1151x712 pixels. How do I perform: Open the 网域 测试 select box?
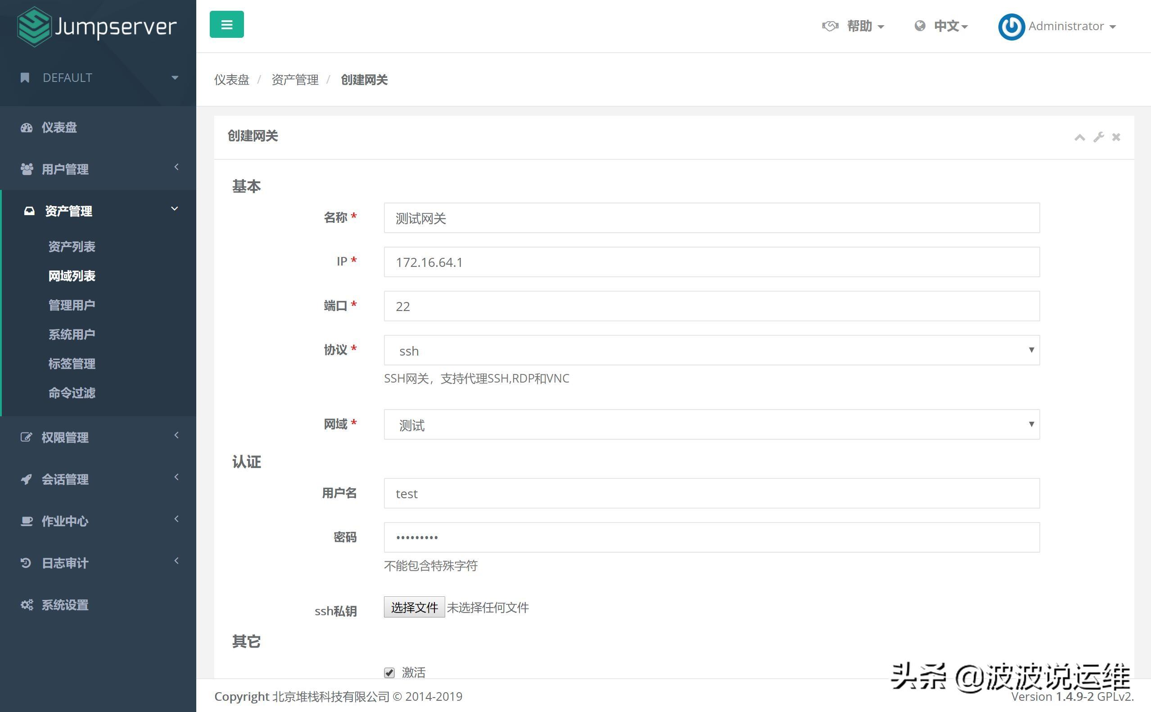[x=712, y=424]
